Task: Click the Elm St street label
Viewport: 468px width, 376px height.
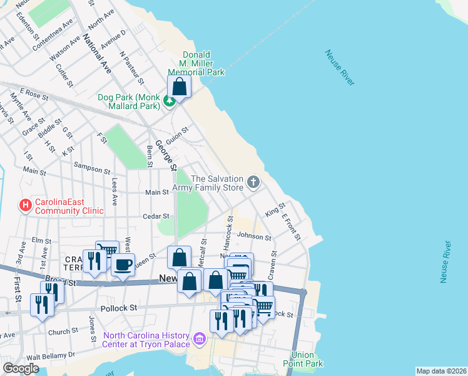Action: click(x=41, y=240)
